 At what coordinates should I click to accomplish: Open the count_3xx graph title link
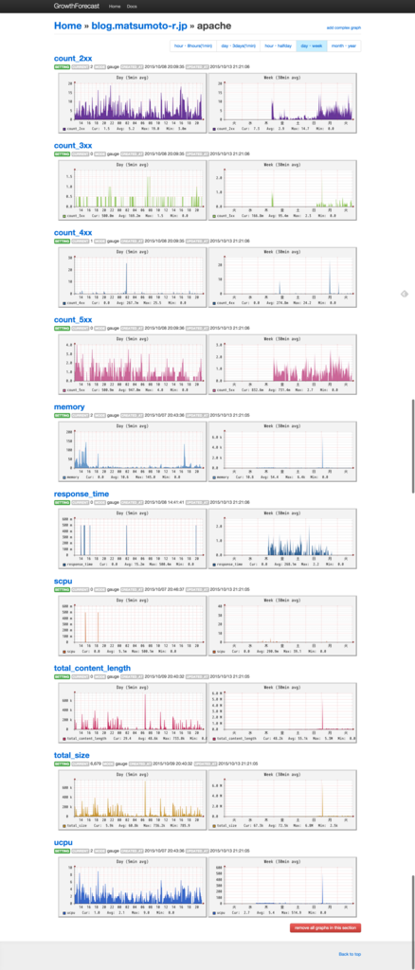73,145
